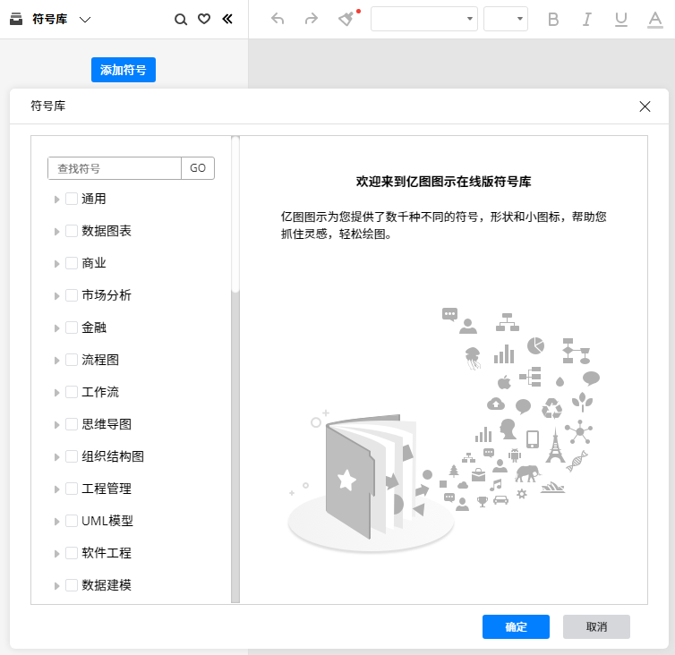Screen dimensions: 675x655
Task: Open favorites with the heart icon
Action: pos(204,19)
